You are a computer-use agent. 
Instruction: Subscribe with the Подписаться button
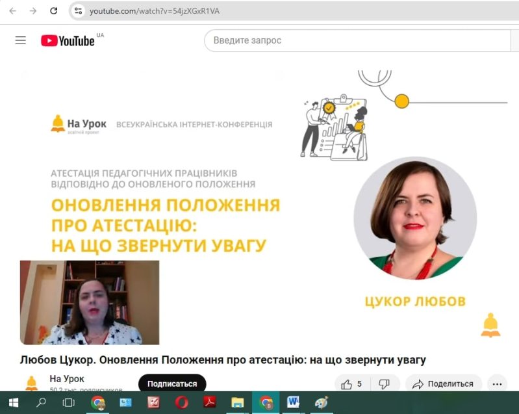coord(172,383)
